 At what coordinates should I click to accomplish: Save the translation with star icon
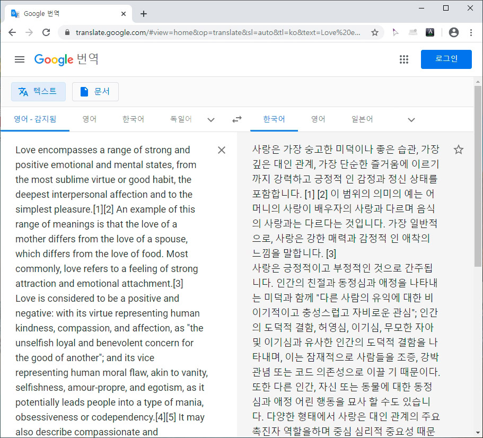pyautogui.click(x=459, y=150)
